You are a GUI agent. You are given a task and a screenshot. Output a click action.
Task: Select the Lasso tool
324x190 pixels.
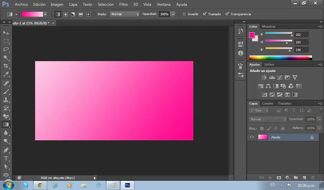pos(6,49)
